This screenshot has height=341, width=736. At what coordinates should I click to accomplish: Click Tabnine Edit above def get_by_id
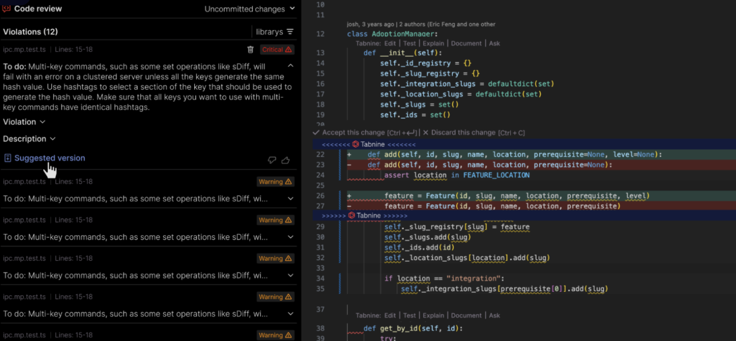(390, 315)
